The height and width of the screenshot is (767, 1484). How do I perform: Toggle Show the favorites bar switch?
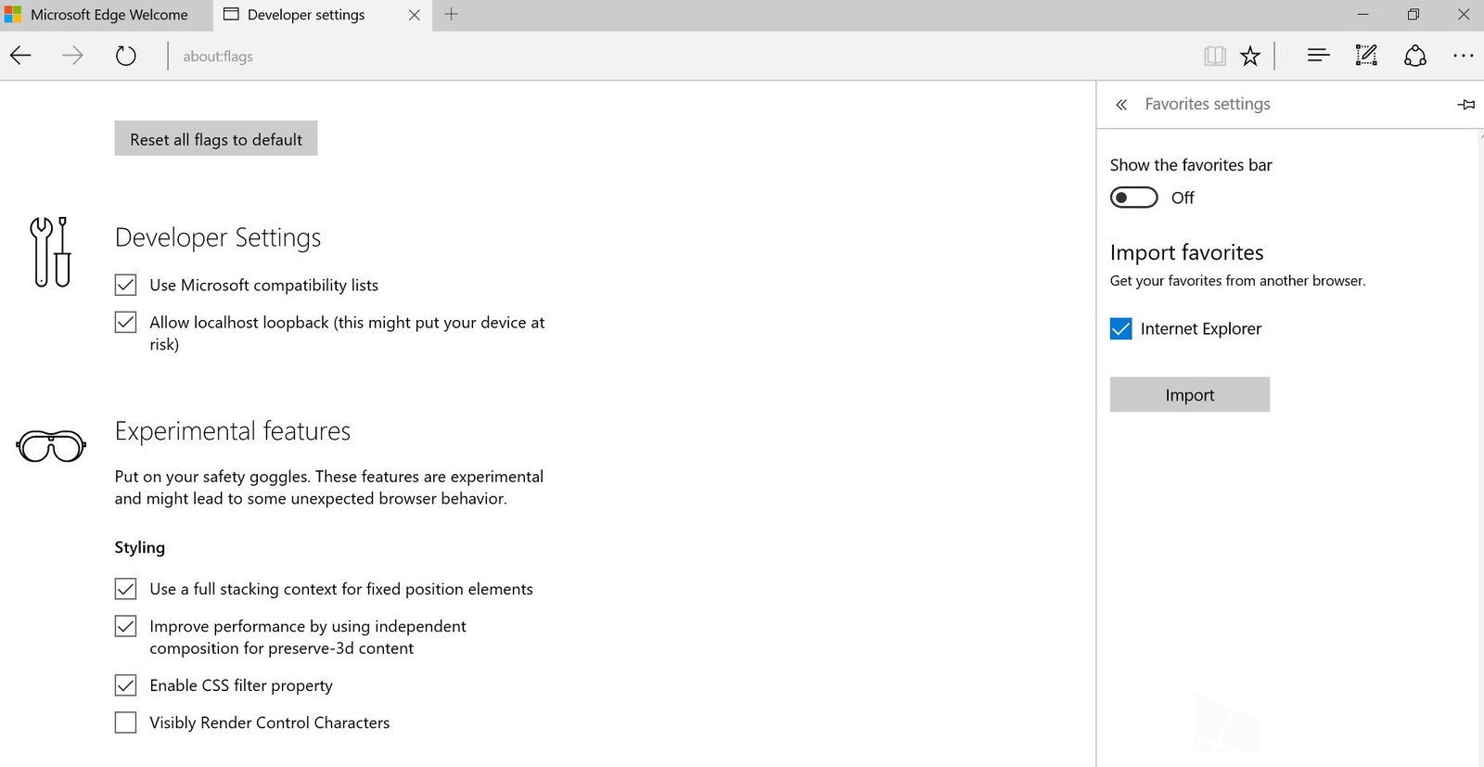click(x=1133, y=198)
